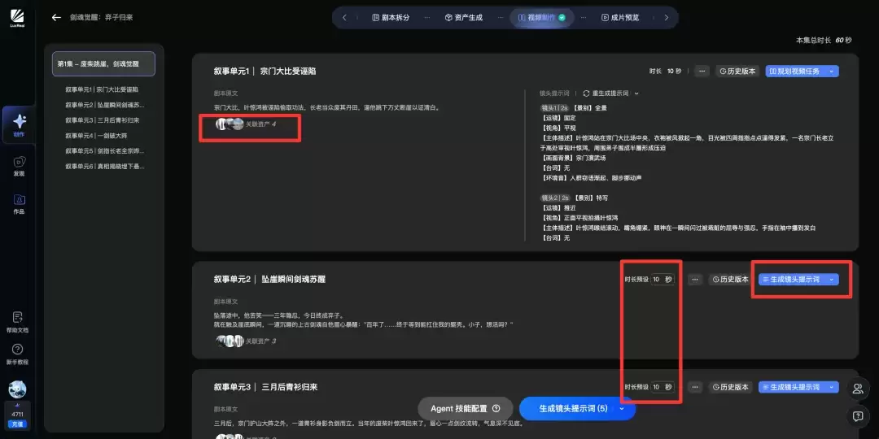Click the previous-step chevron in the stepper bar
This screenshot has width=879, height=439.
click(344, 17)
